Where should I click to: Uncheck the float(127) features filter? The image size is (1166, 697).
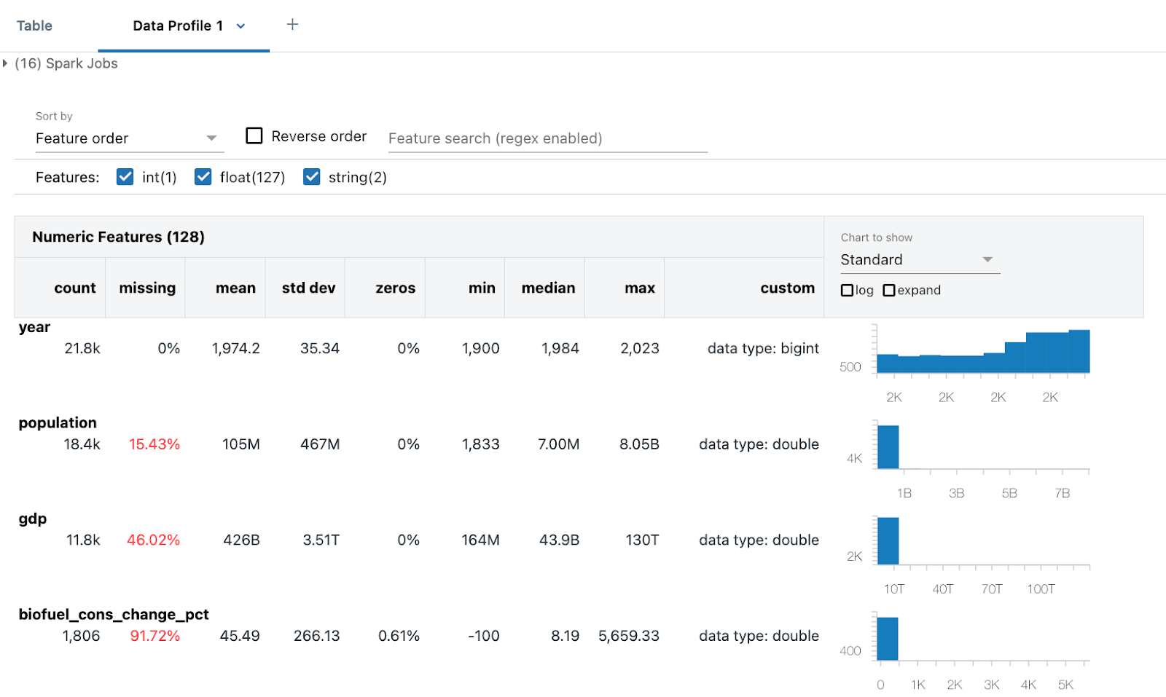coord(203,176)
